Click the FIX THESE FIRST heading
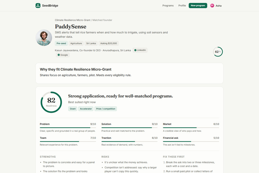 (174, 157)
